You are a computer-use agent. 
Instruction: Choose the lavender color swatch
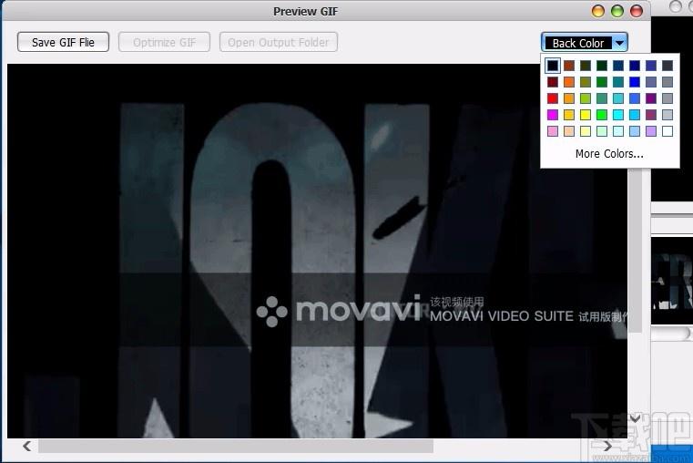point(650,131)
